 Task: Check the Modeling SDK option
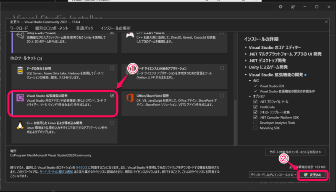pyautogui.click(x=255, y=128)
